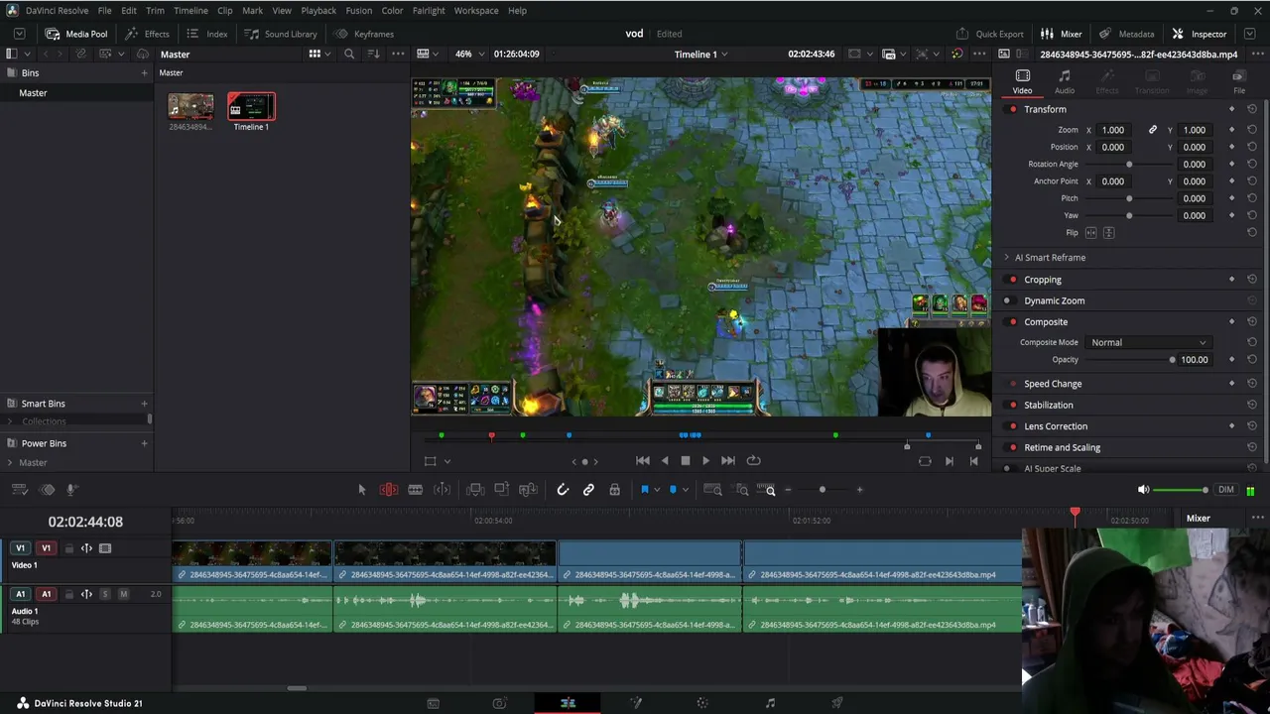Image resolution: width=1270 pixels, height=714 pixels.
Task: Adjust the timeline zoom slider
Action: [823, 490]
